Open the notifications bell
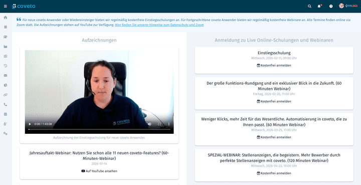Viewport: 361px width, 185px height. pyautogui.click(x=319, y=6)
